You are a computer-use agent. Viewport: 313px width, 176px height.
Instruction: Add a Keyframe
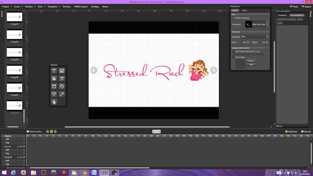(x=291, y=131)
